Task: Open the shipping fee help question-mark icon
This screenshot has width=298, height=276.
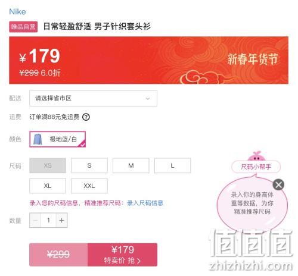Action: (x=86, y=117)
